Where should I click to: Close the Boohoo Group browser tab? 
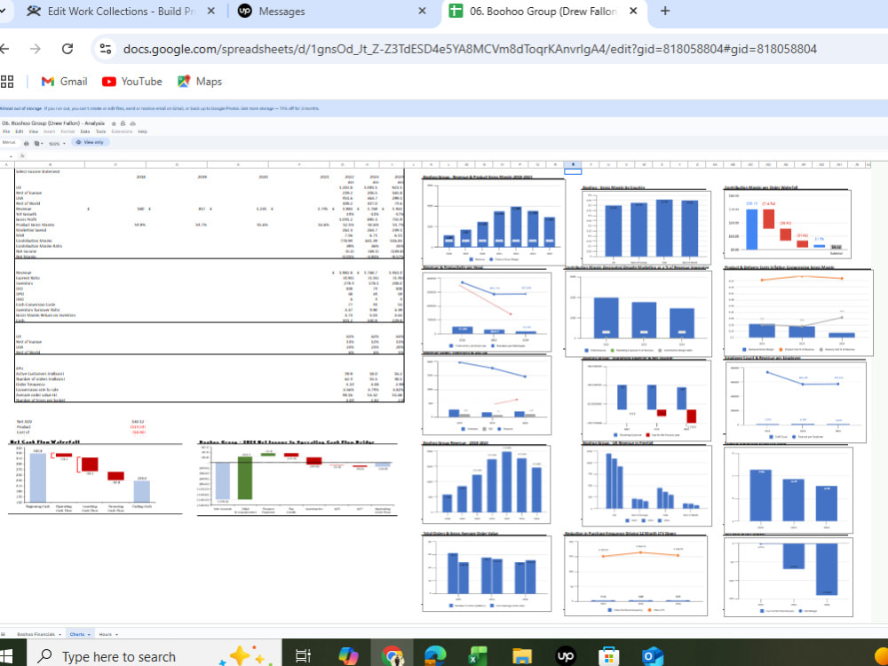(x=633, y=11)
